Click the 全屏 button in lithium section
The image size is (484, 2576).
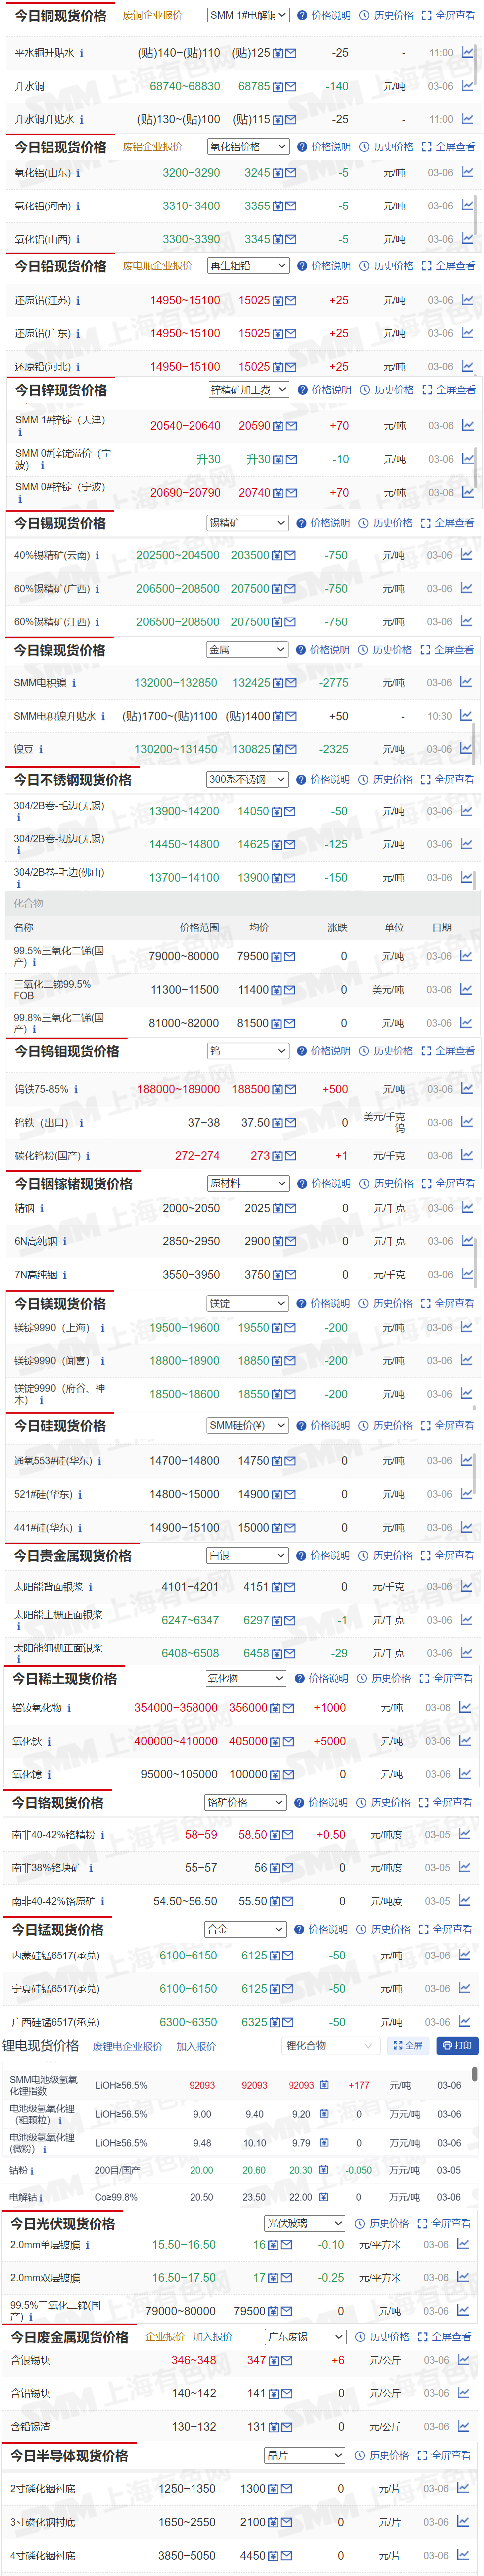point(409,2046)
